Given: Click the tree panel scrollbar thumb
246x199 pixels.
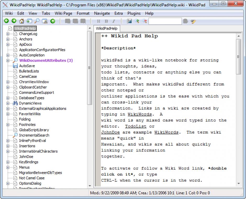Looking at the screenshot, I should [90, 68].
